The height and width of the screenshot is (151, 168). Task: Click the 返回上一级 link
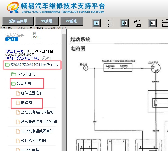15,51
